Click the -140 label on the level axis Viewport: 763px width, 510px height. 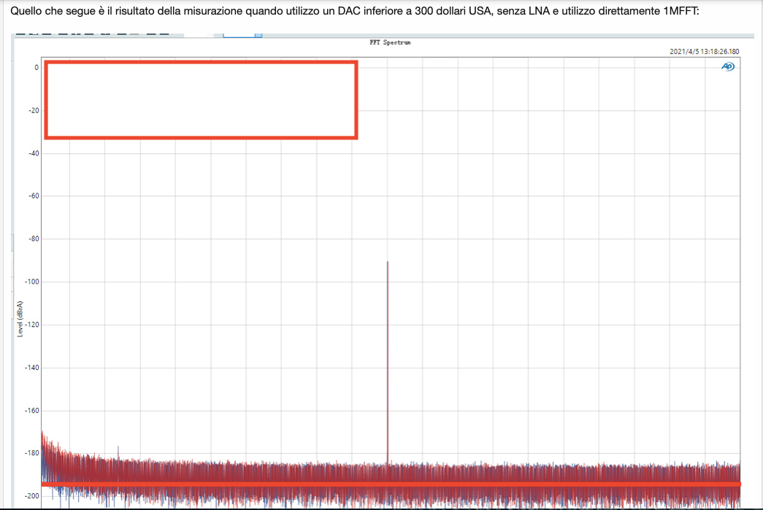click(x=32, y=368)
